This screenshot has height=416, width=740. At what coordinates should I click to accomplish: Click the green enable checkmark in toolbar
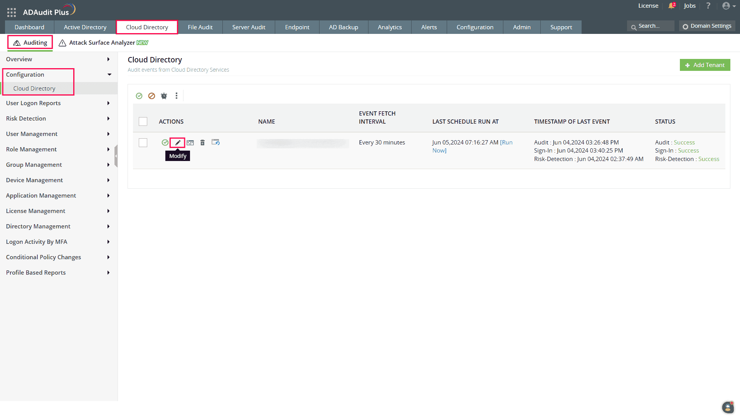coord(139,96)
